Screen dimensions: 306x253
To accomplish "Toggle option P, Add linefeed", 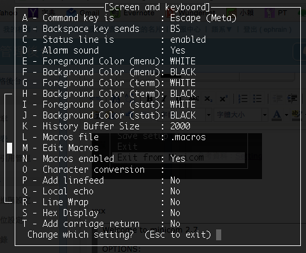I will pyautogui.click(x=101, y=180).
